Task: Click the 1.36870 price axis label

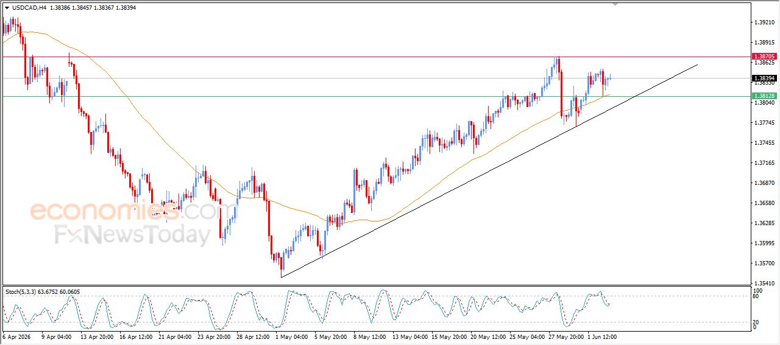Action: click(764, 183)
